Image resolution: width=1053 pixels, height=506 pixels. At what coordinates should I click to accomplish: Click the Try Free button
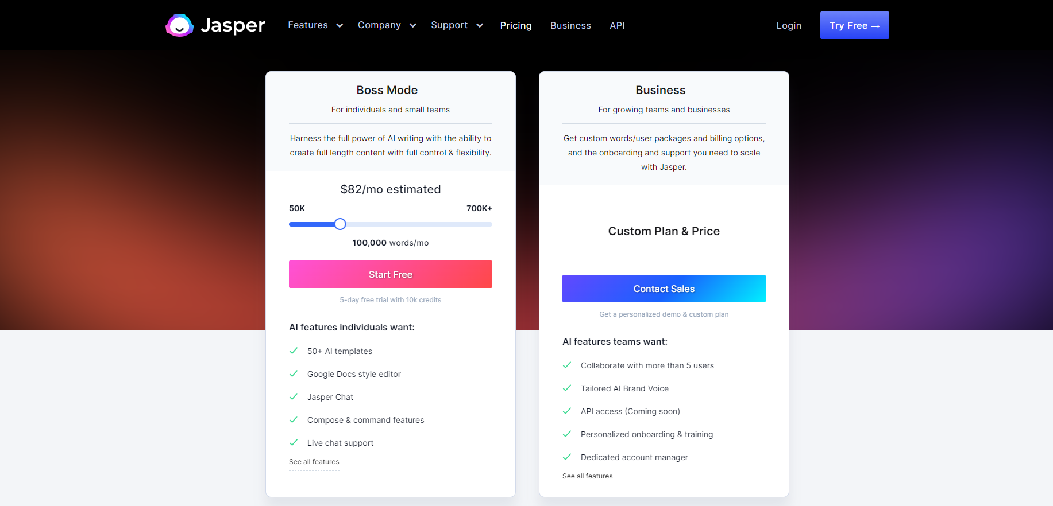854,25
